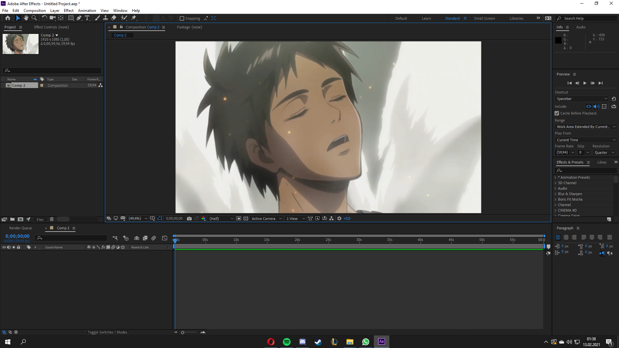619x348 pixels.
Task: Delete selected item with trash icon
Action: click(52, 219)
